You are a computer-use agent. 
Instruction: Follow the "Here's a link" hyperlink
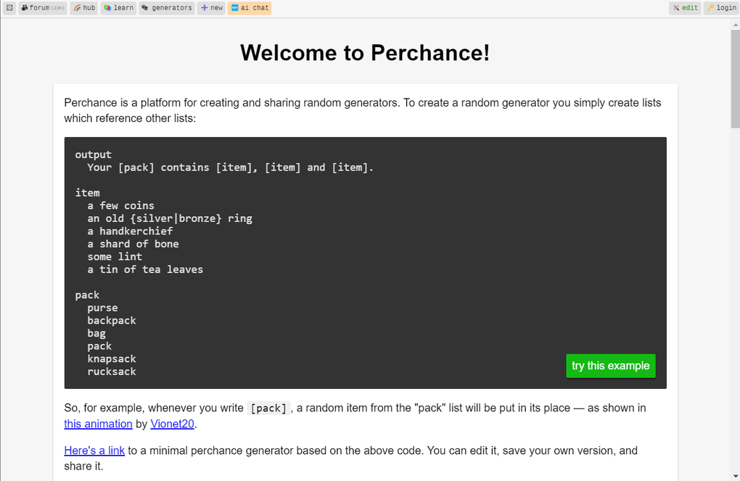click(x=94, y=451)
